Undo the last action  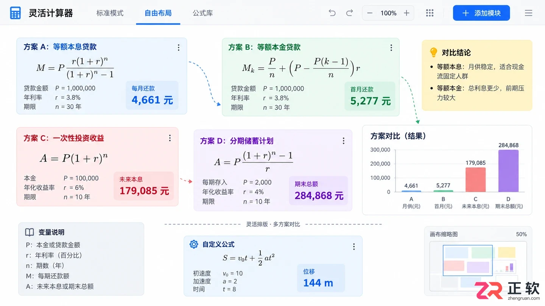coord(332,13)
